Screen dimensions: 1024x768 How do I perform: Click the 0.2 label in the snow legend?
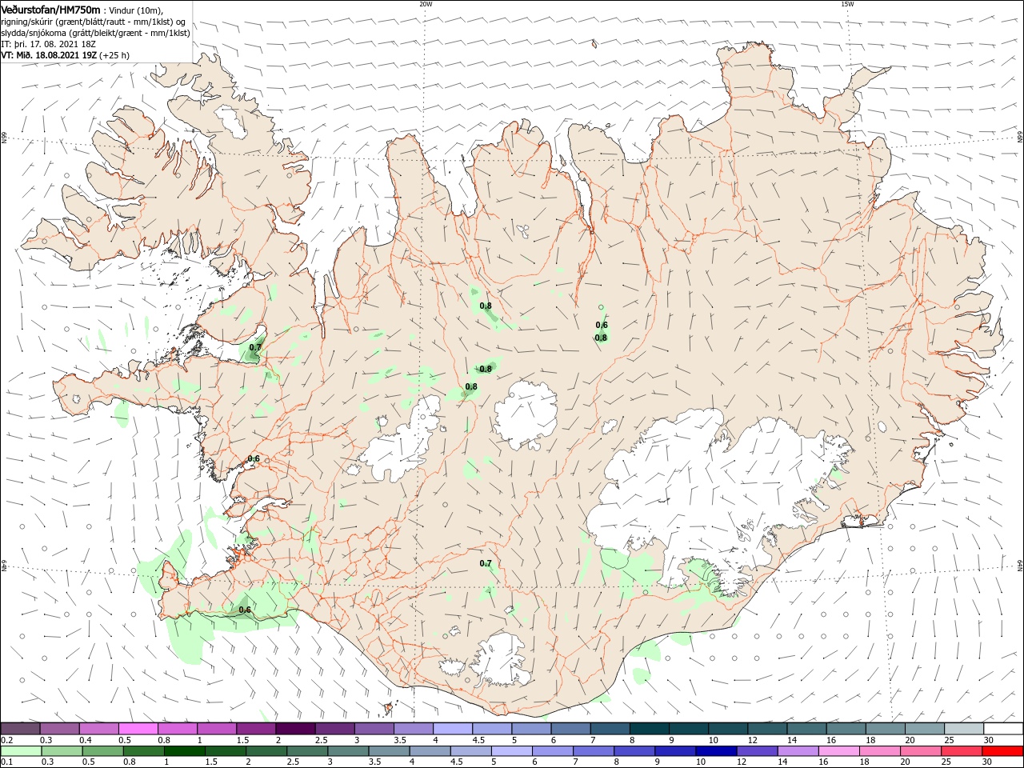coord(6,740)
